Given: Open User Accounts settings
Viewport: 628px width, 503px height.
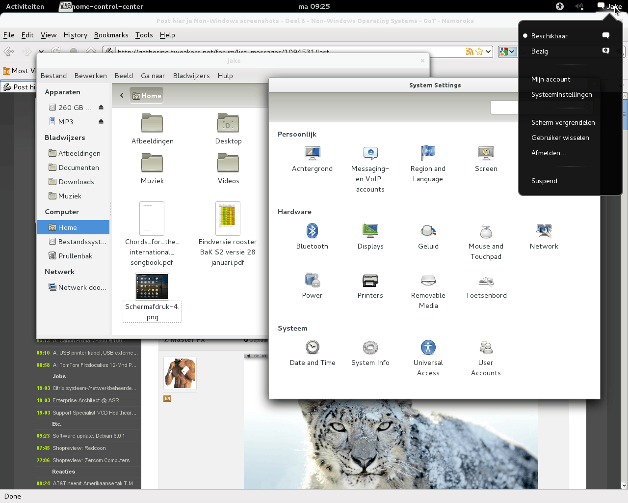Looking at the screenshot, I should [486, 358].
